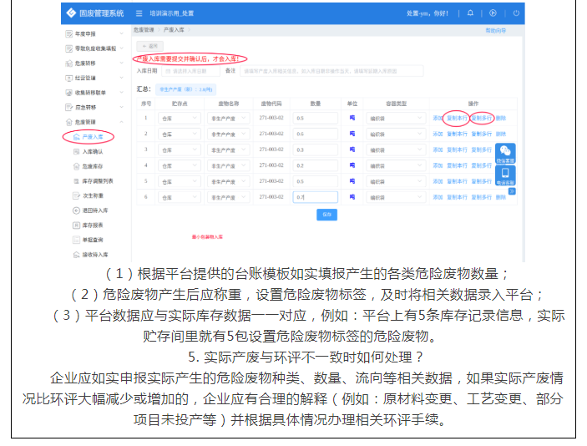Image resolution: width=587 pixels, height=446 pixels.
Task: Click the power logout icon in header
Action: (x=516, y=13)
